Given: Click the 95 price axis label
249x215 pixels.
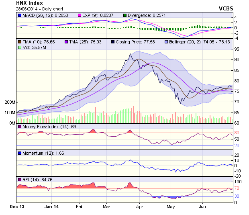Looking at the screenshot, I should (x=237, y=49).
